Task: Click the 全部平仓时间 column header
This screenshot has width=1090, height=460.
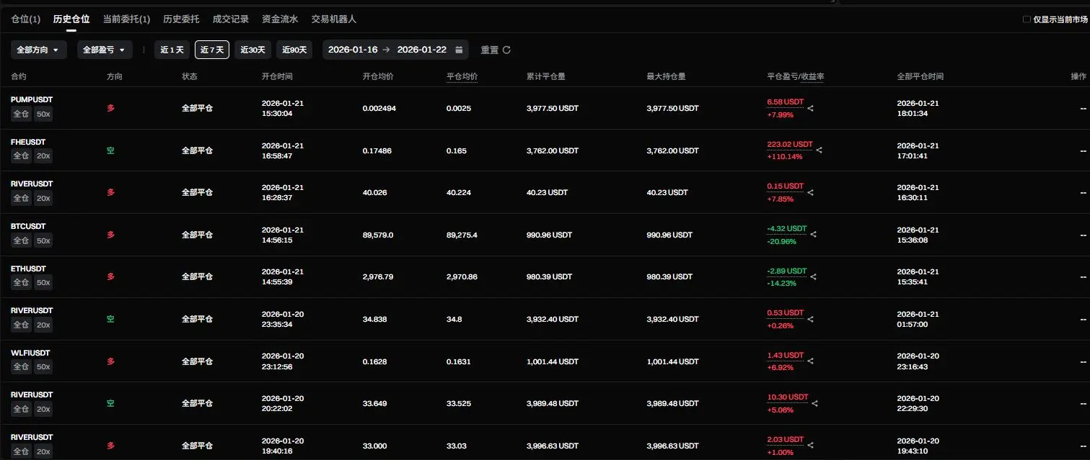Action: [920, 76]
